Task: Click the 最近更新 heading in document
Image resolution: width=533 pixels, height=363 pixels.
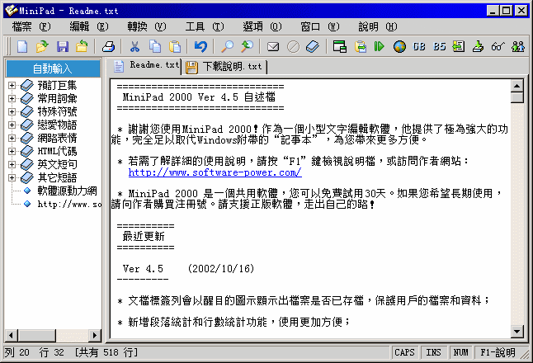Action: pos(144,236)
